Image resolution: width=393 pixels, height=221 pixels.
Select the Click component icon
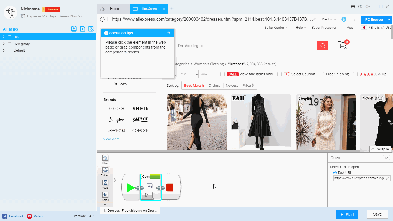[x=105, y=158]
